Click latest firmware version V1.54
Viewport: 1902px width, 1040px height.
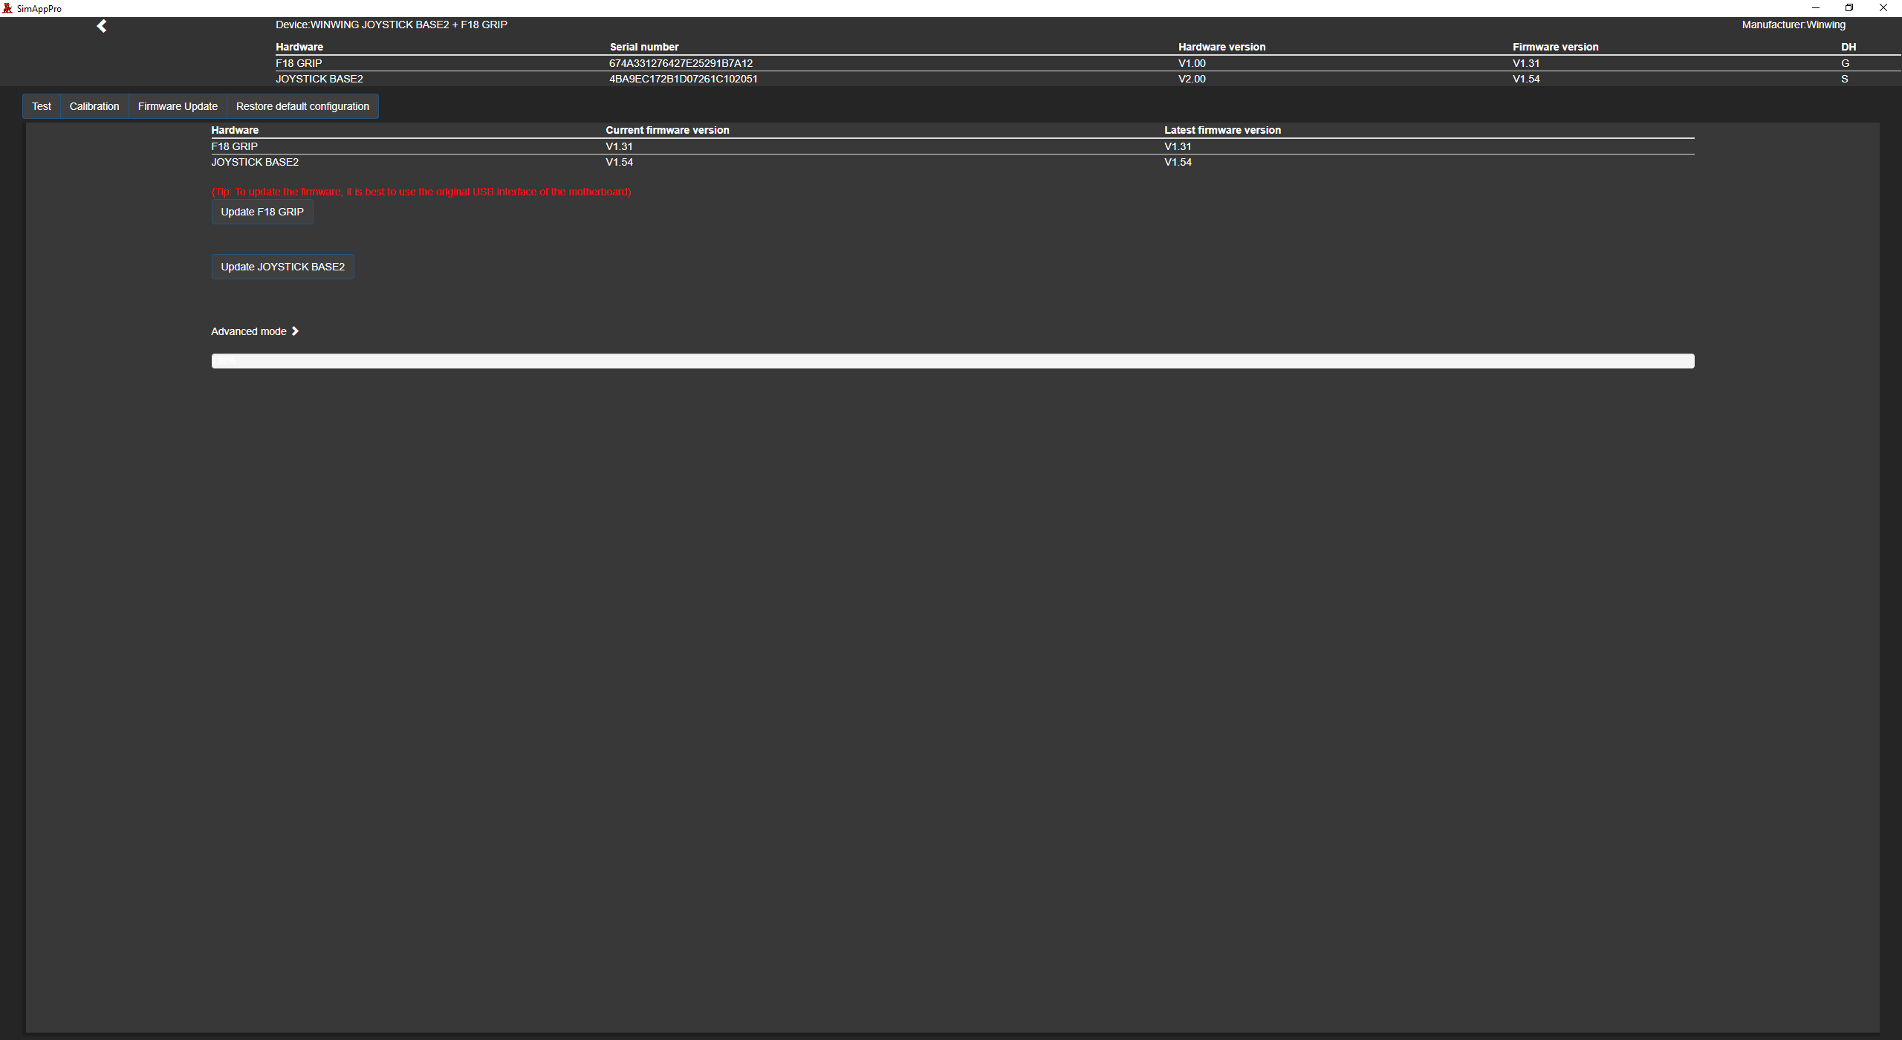(1178, 162)
